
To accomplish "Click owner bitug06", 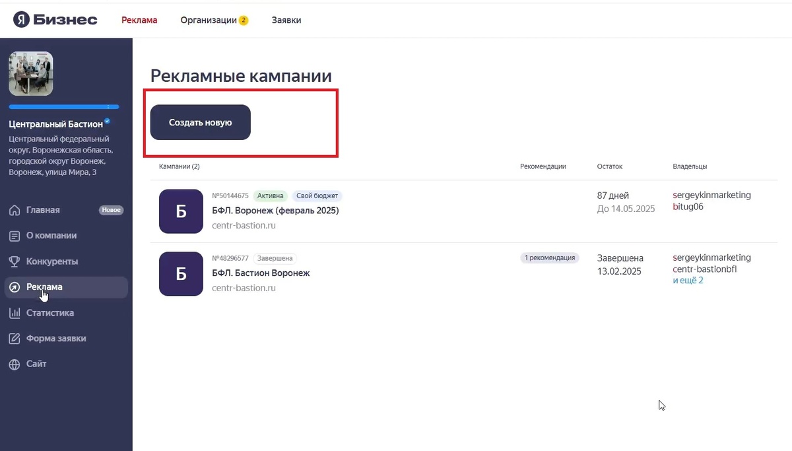I will tap(688, 207).
